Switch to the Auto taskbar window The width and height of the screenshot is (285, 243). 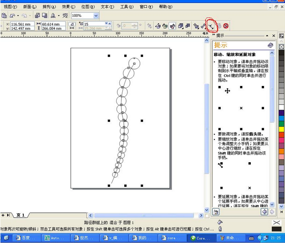(55, 238)
